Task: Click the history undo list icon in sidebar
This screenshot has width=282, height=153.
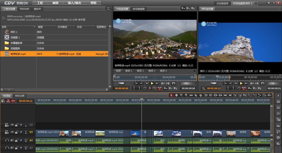Action: point(278,132)
